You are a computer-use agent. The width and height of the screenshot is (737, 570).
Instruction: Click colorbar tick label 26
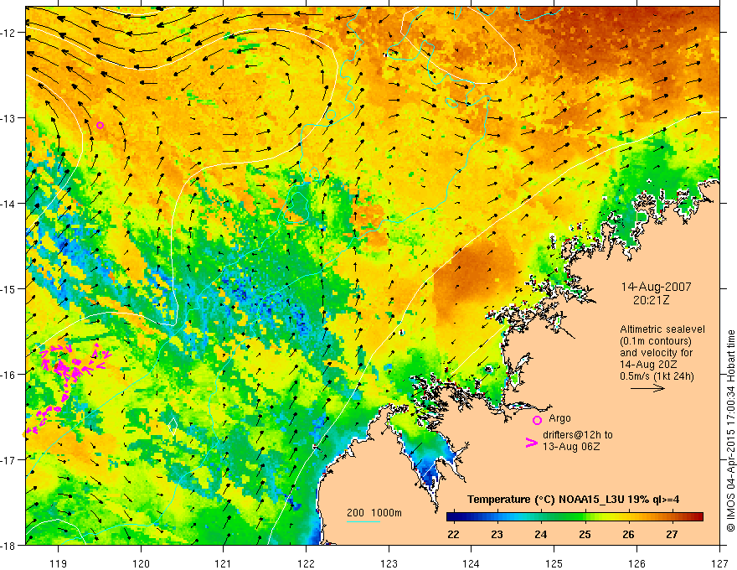(628, 534)
